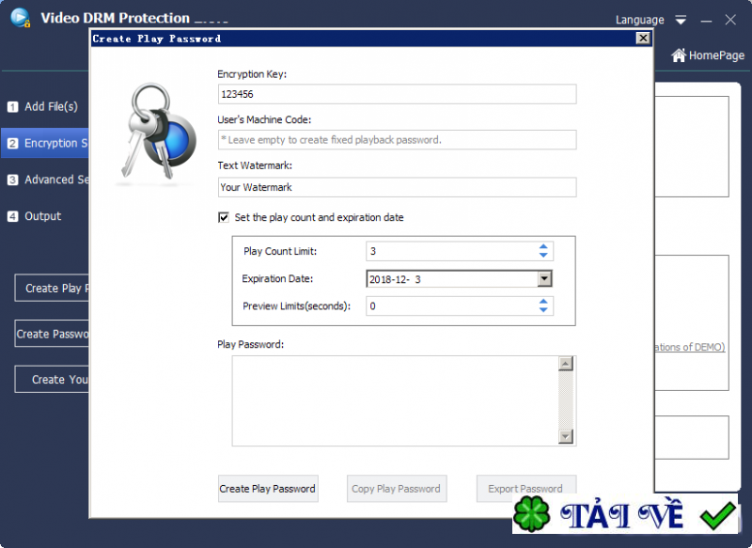Viewport: 752px width, 548px height.
Task: Uncheck 'Set the play count and expiration date'
Action: (224, 217)
